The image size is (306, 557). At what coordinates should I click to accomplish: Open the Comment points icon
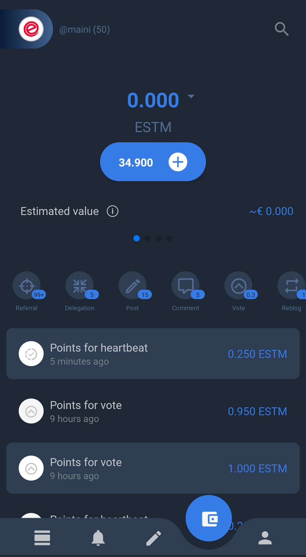(186, 286)
